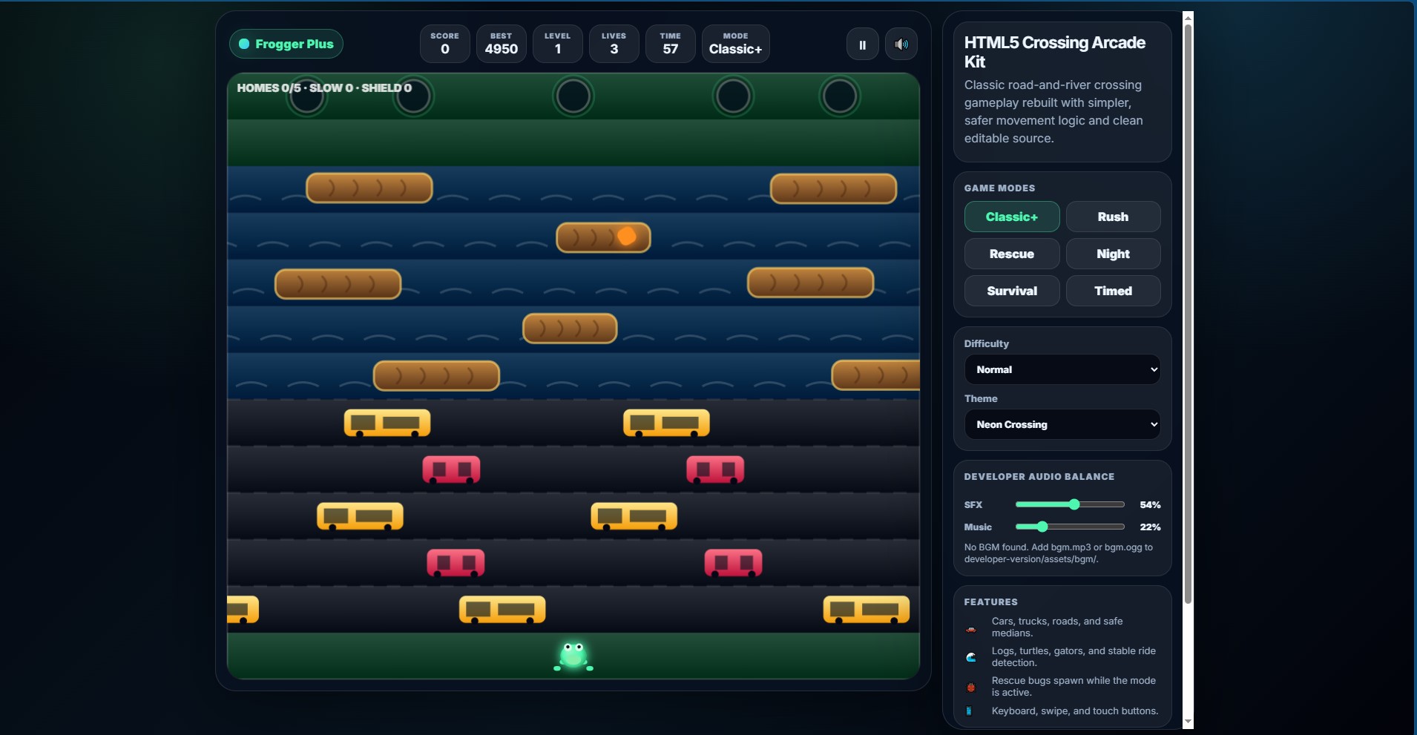This screenshot has height=735, width=1417.
Task: Click the No BGM found notice text
Action: point(1059,553)
